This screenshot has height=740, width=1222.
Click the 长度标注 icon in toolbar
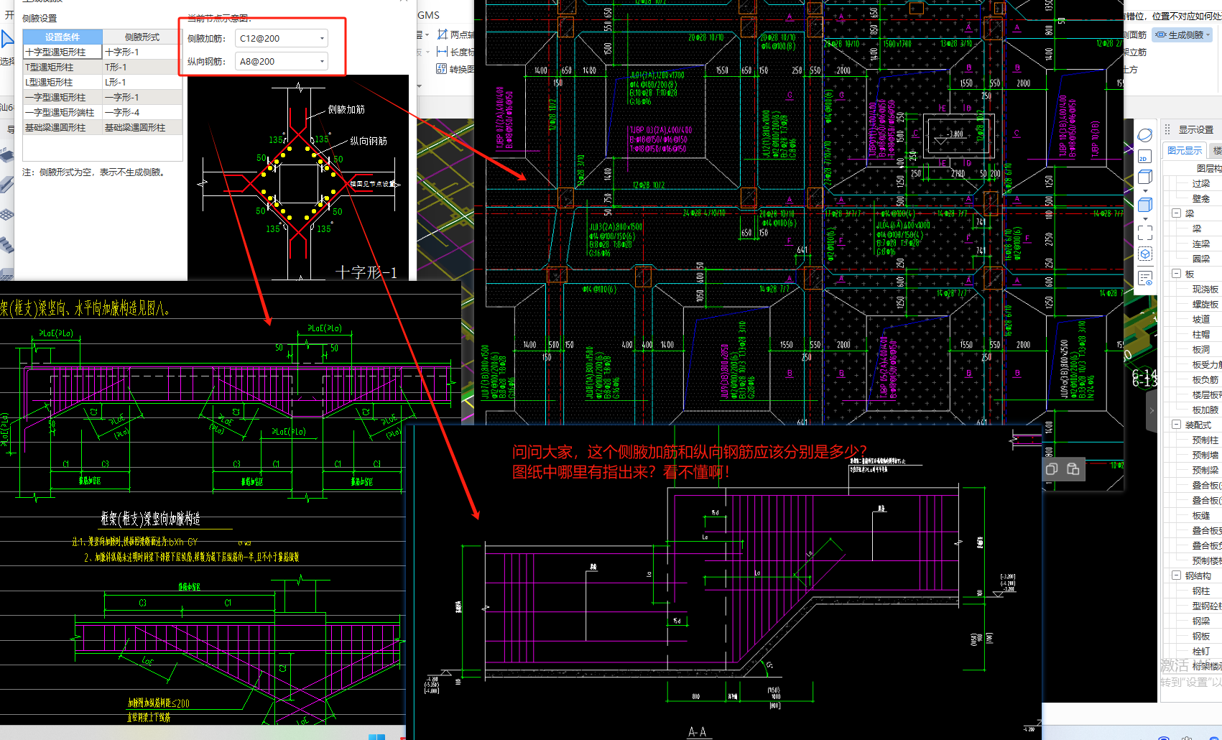coord(443,52)
